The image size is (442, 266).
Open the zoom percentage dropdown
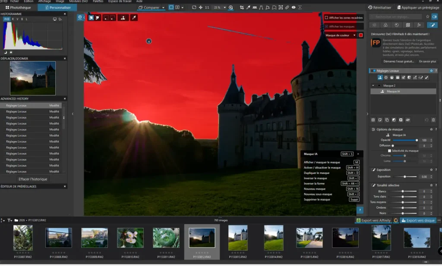[x=224, y=8]
